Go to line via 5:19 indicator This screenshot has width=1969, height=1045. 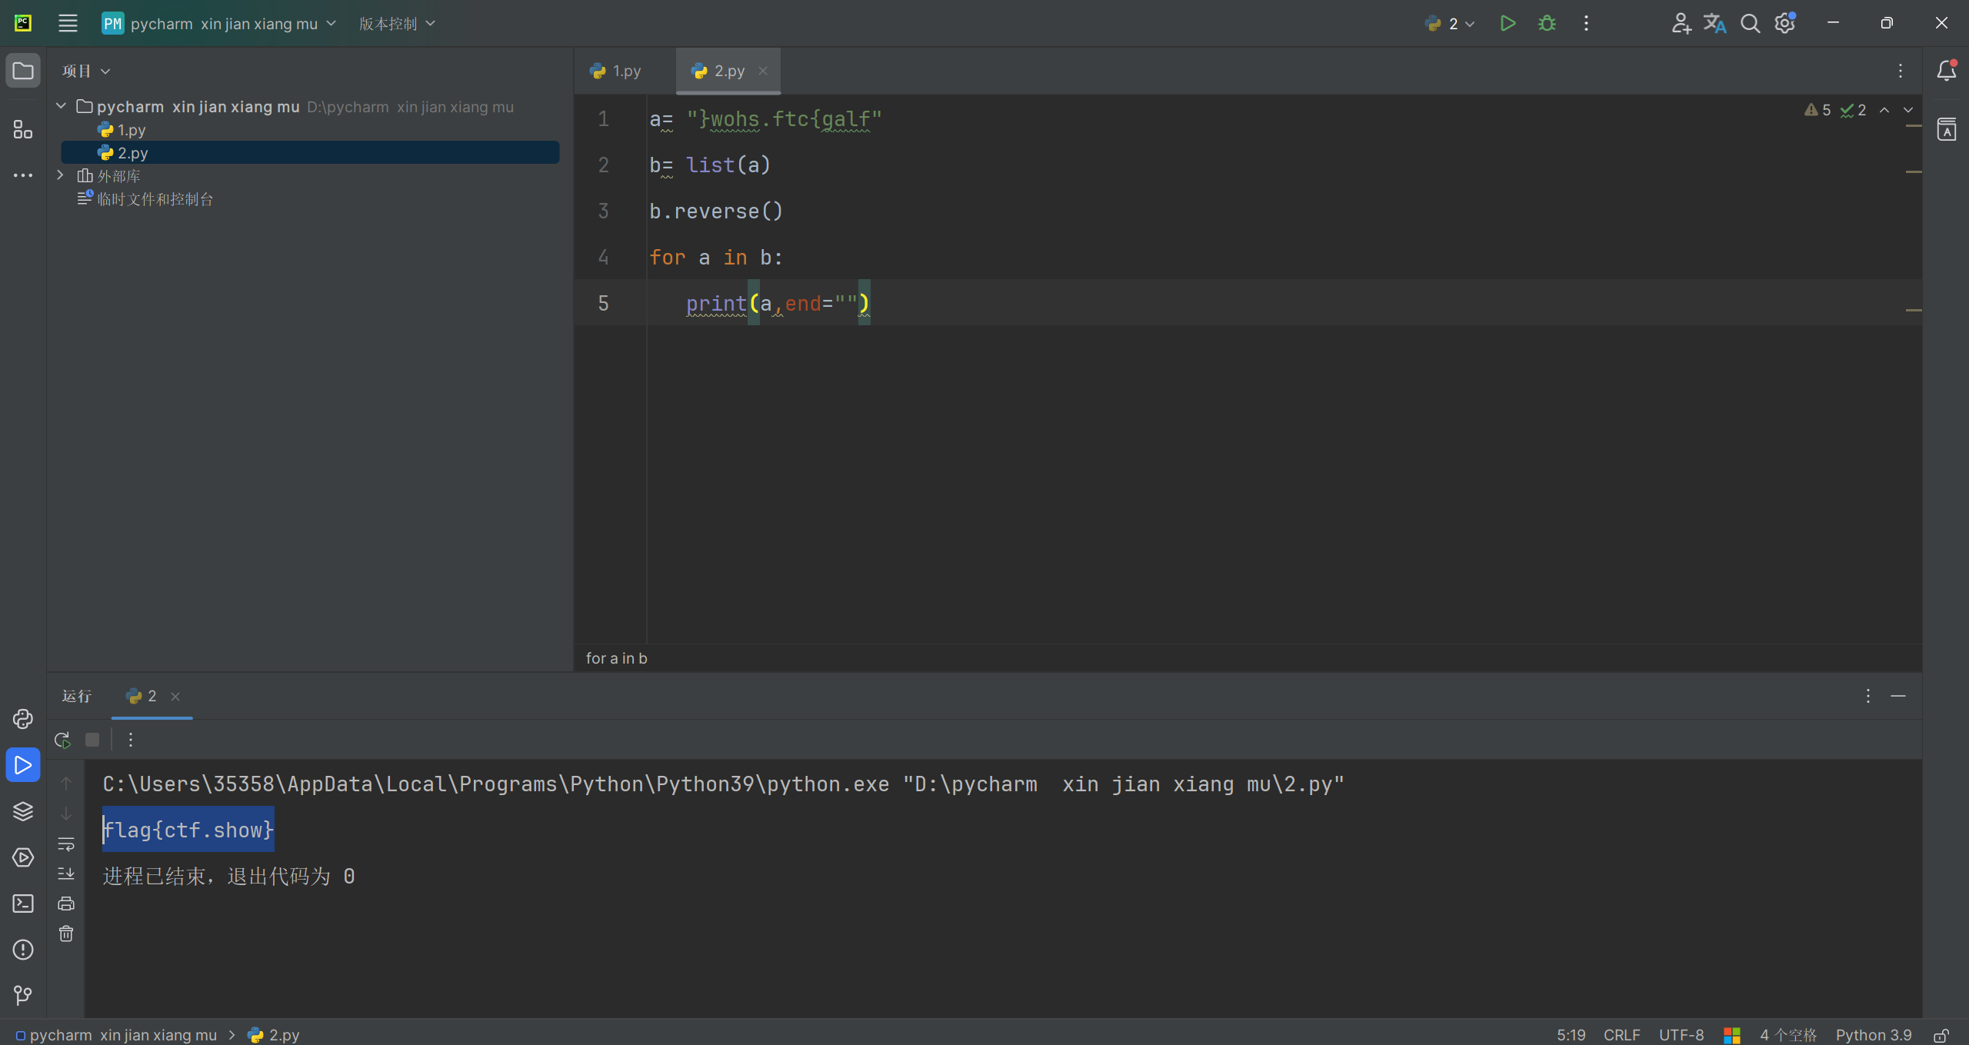click(1571, 1035)
